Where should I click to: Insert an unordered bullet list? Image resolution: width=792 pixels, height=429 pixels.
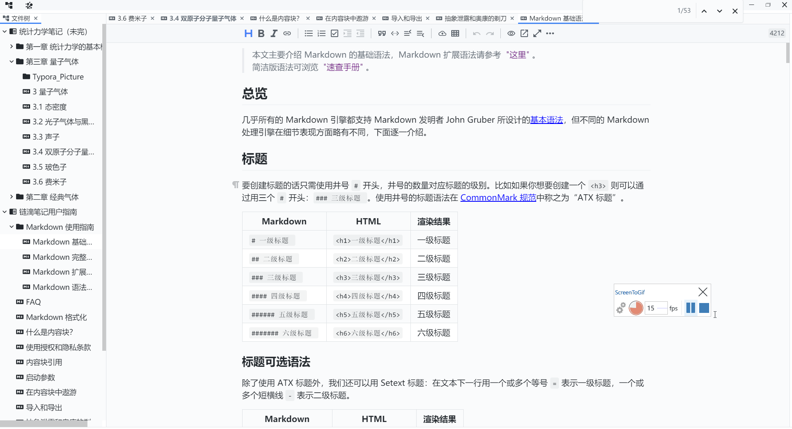click(309, 34)
